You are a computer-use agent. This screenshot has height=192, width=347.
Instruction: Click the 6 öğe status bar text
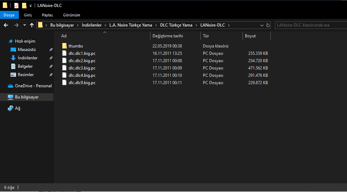click(x=9, y=187)
